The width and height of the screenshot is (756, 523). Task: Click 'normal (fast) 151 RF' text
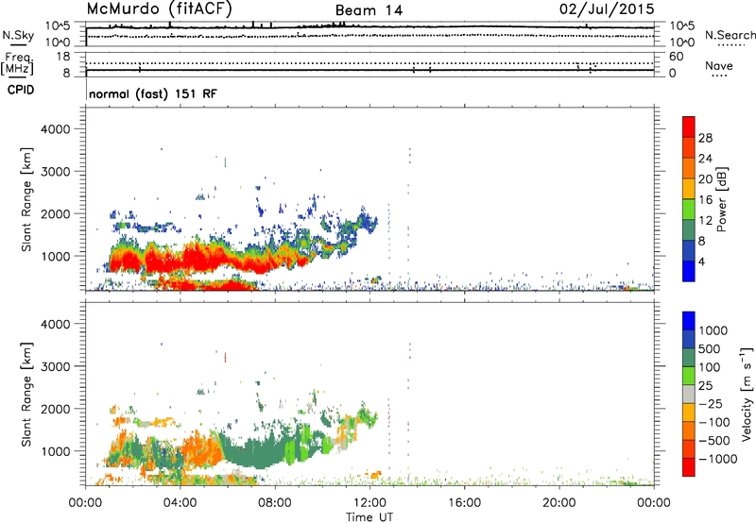pyautogui.click(x=153, y=93)
